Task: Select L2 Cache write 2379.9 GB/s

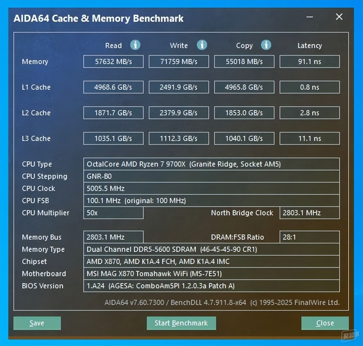Action: (179, 113)
